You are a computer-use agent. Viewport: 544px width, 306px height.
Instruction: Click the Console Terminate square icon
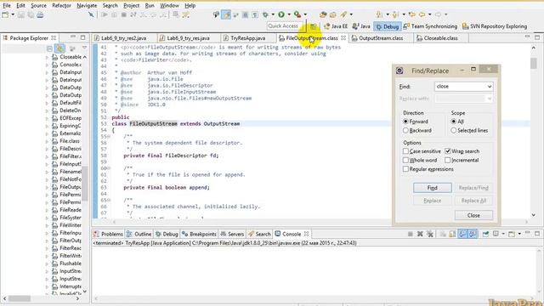[410, 234]
